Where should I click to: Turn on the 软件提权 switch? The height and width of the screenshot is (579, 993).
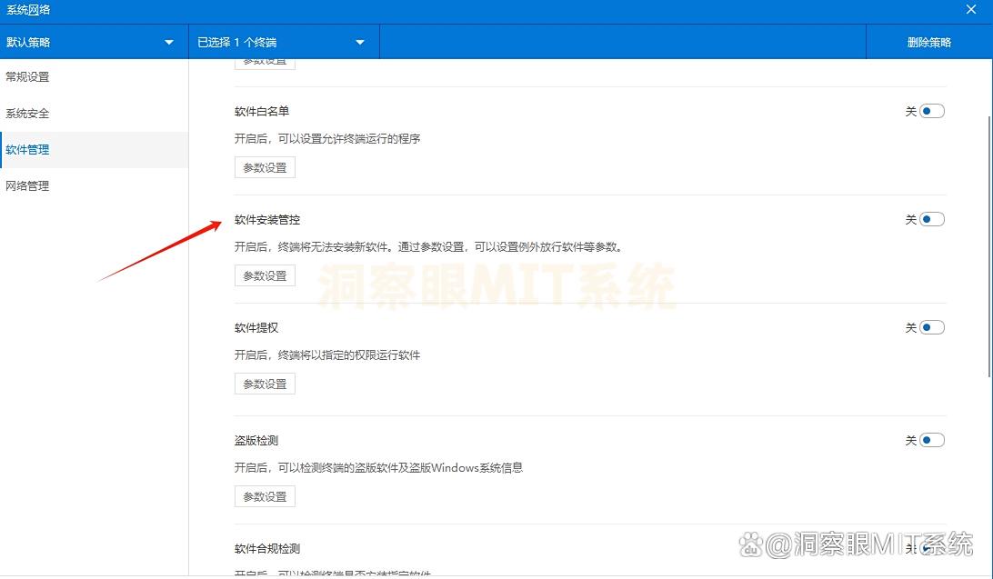pos(931,328)
